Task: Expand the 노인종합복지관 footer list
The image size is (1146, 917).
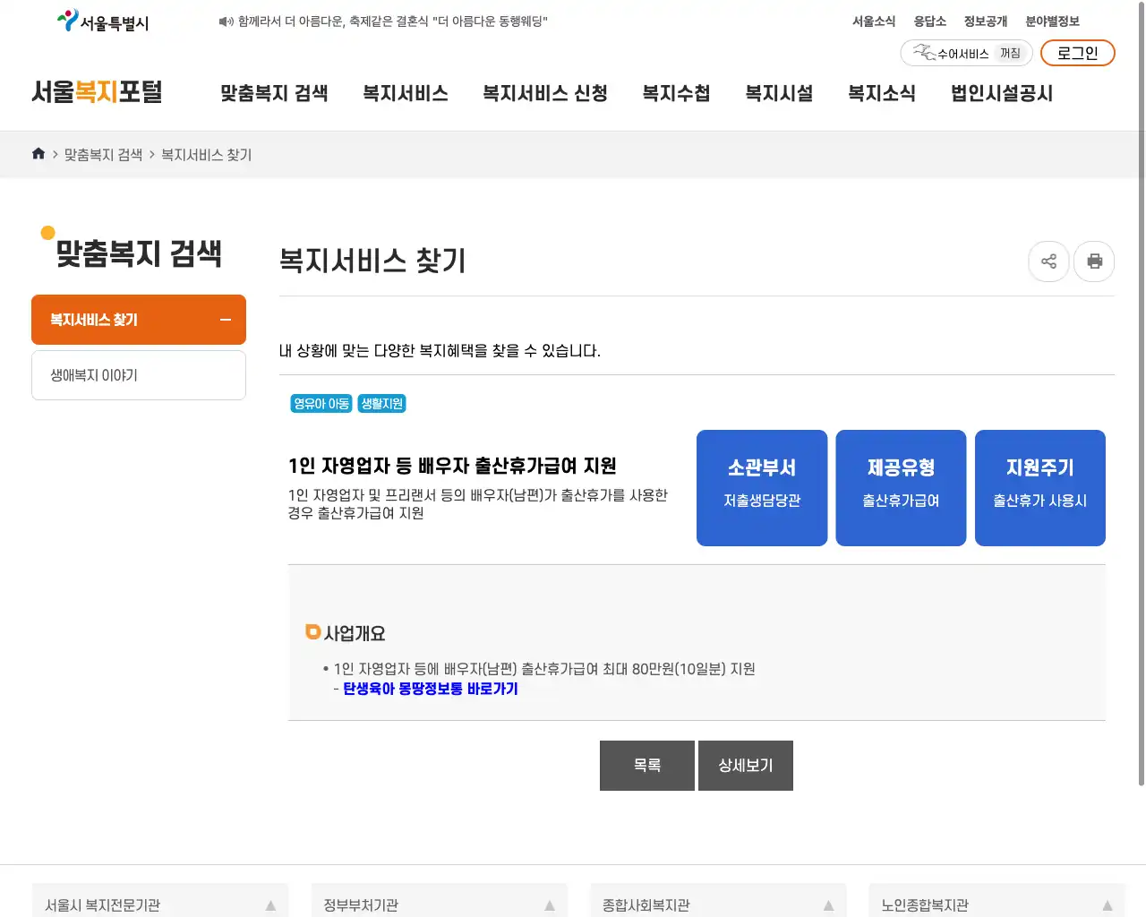Action: [996, 904]
